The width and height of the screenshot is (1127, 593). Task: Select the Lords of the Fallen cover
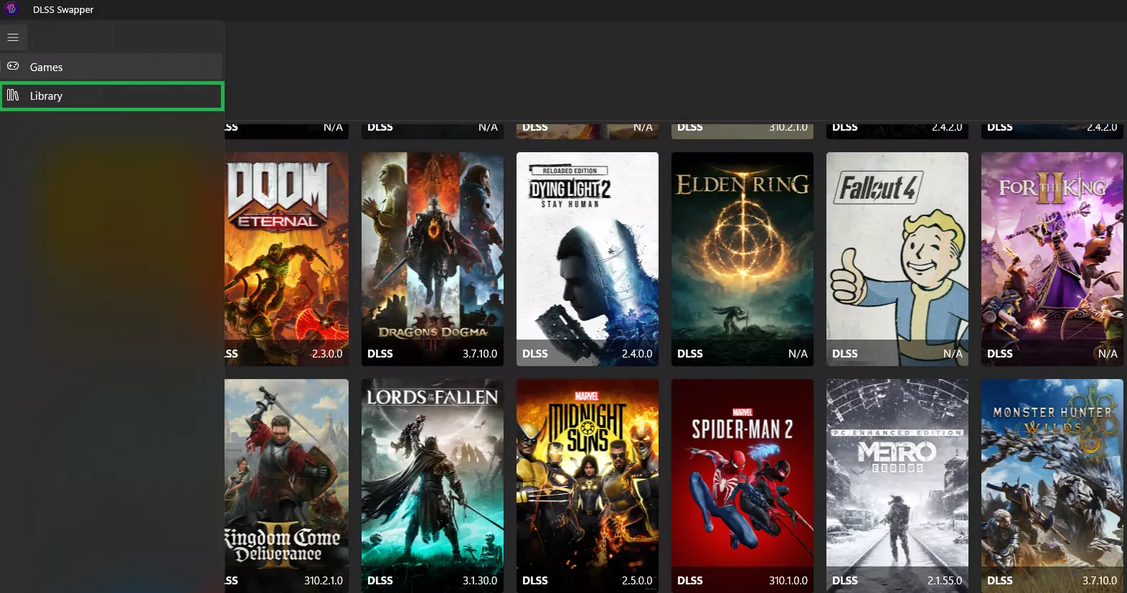pos(433,486)
